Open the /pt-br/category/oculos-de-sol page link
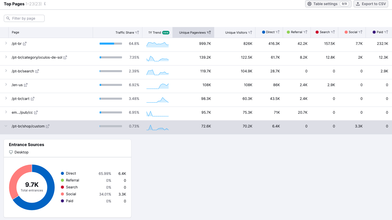Screen dimensions: 392x220 click(37, 57)
